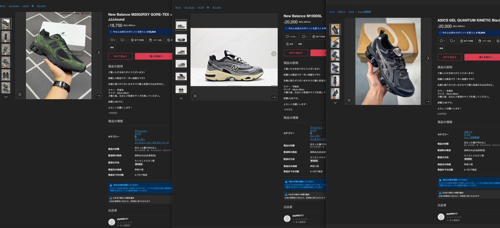Open blue 商品の状態を確認 notice on M1000SL page
Screen dimensions: 500x228
click(x=305, y=185)
